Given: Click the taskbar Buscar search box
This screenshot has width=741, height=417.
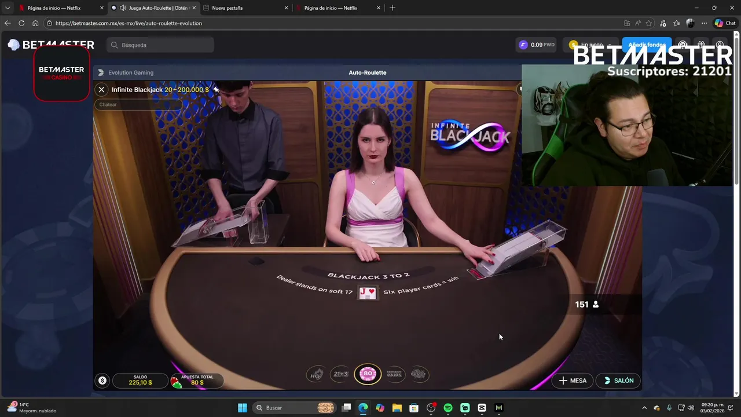Looking at the screenshot, I should tap(295, 408).
